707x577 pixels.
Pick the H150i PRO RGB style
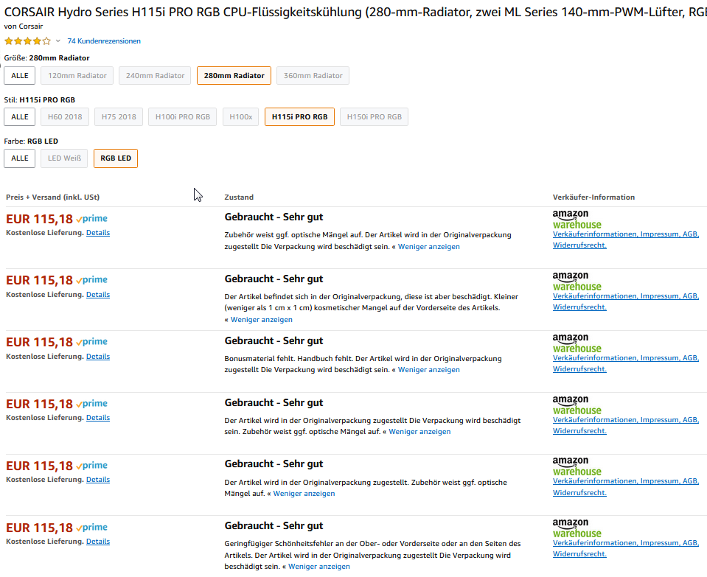(375, 116)
